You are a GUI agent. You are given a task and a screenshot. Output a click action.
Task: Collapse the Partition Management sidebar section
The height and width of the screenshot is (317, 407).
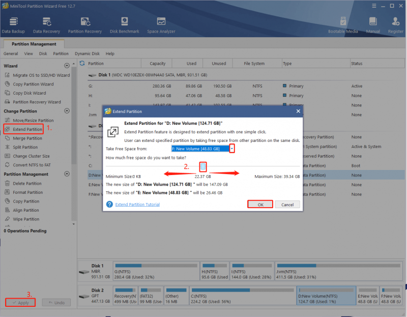[67, 174]
